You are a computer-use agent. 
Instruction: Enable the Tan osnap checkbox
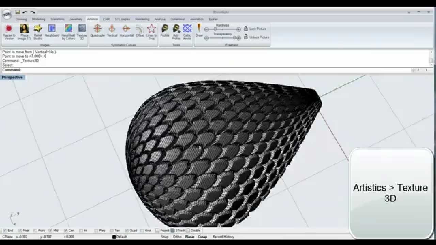pos(111,230)
